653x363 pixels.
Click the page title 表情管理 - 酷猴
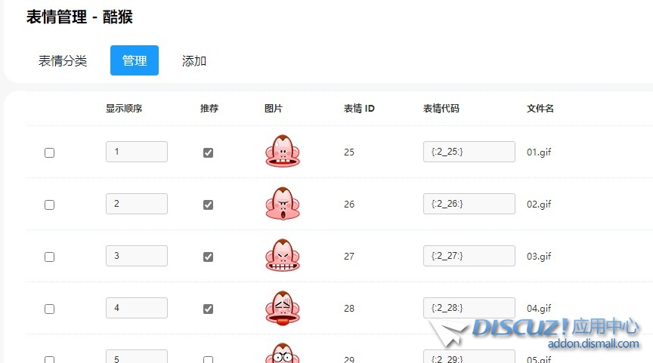pyautogui.click(x=79, y=17)
